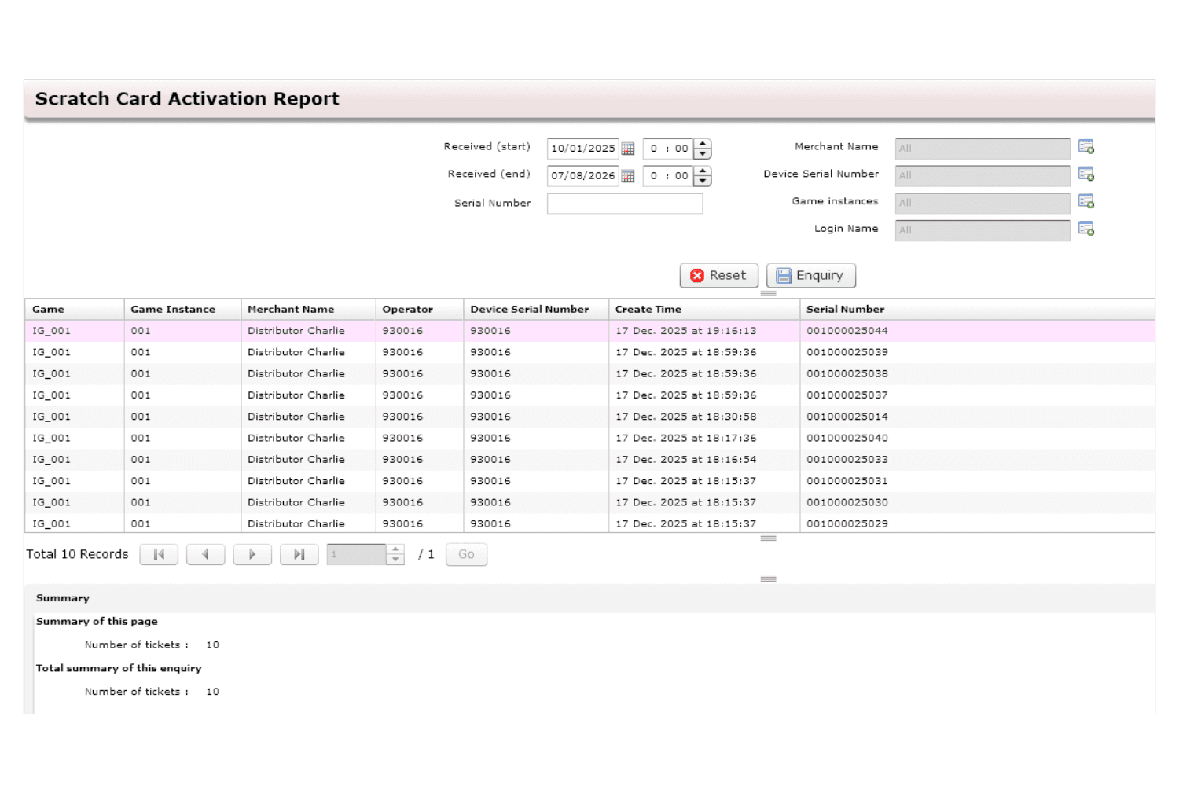This screenshot has height=786, width=1179.
Task: Select row with serial 001000025039
Action: click(589, 353)
